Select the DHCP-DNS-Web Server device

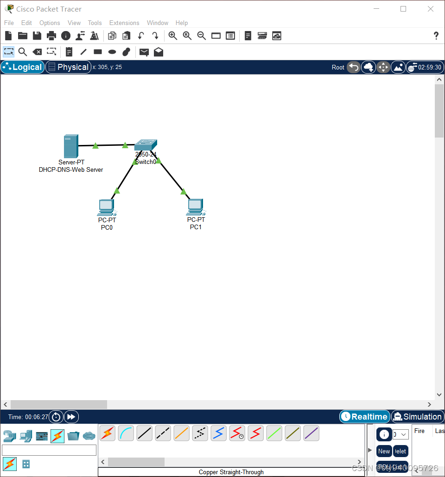(71, 146)
